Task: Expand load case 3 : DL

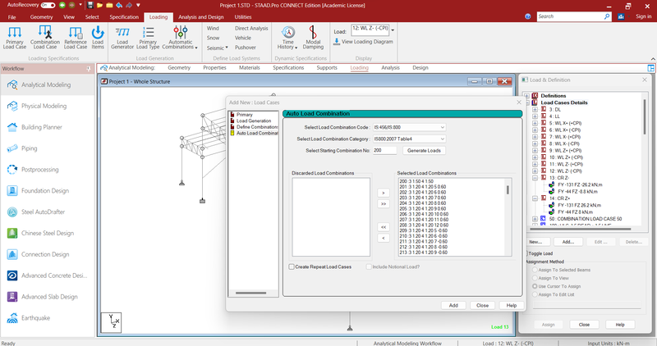Action: [x=535, y=110]
